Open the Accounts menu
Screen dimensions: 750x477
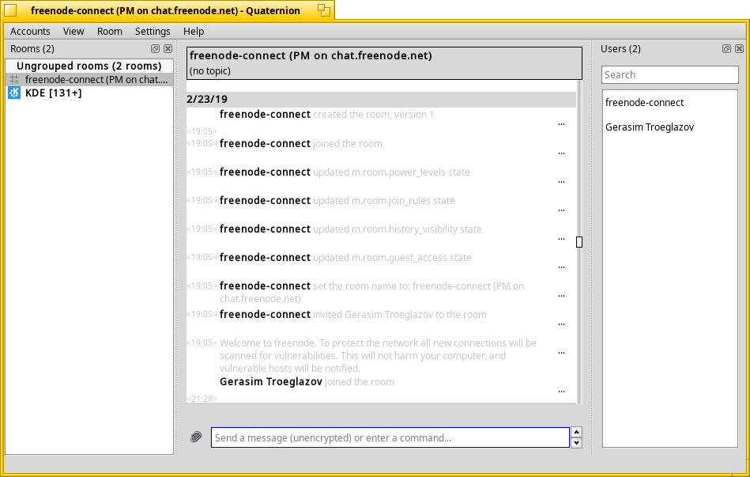pos(30,31)
